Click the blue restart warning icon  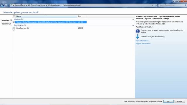[x=138, y=31]
